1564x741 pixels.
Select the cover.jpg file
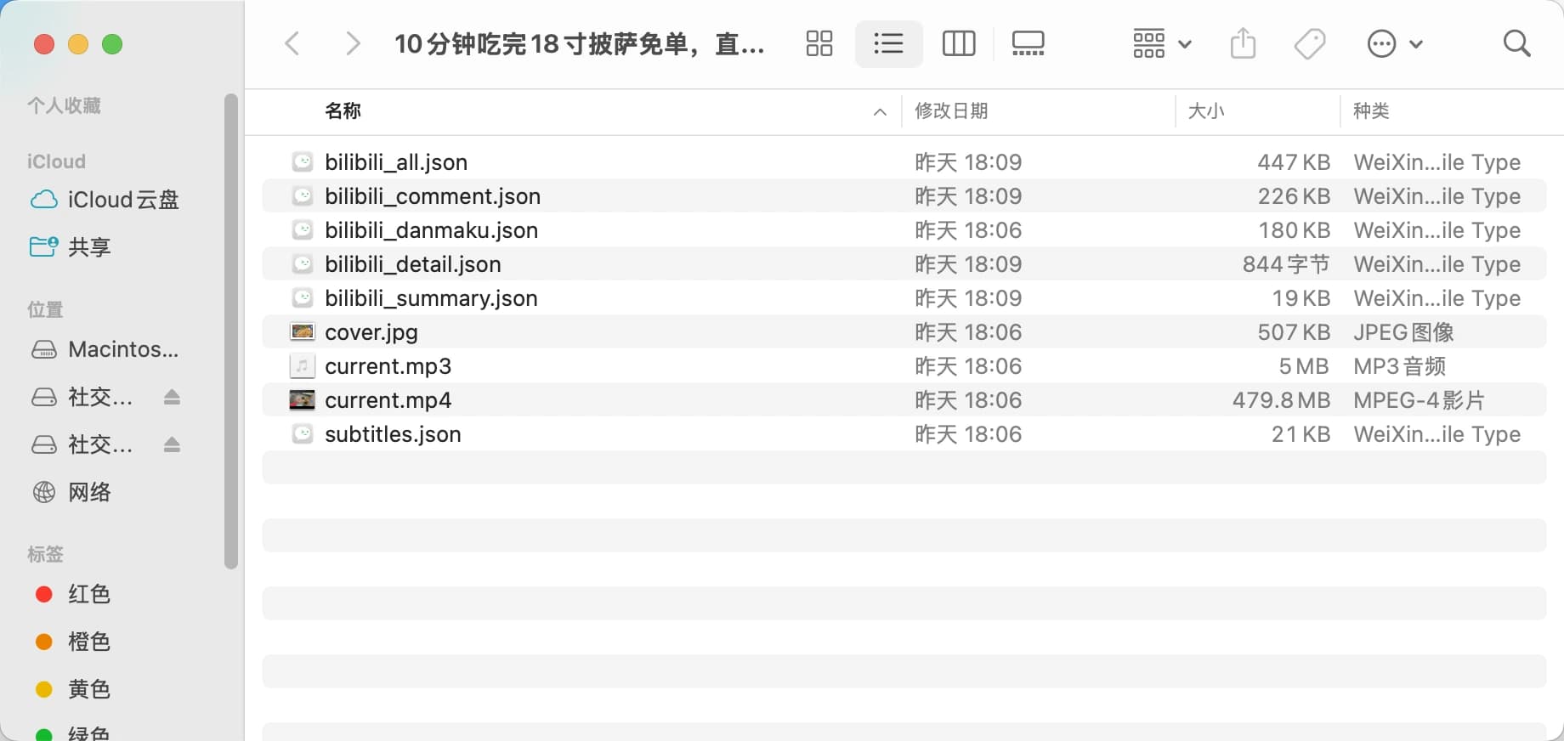pyautogui.click(x=371, y=332)
